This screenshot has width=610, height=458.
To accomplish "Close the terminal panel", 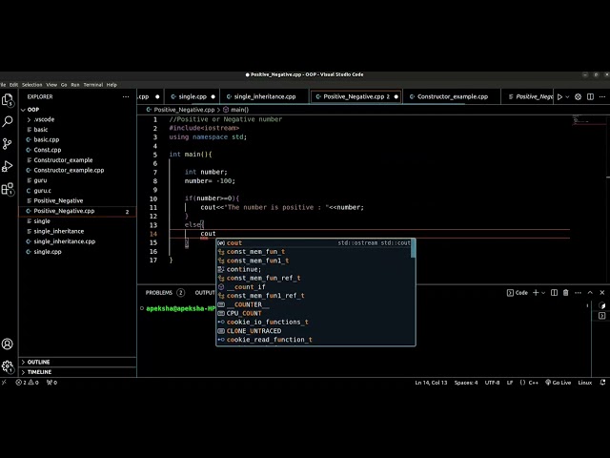I will [x=602, y=293].
